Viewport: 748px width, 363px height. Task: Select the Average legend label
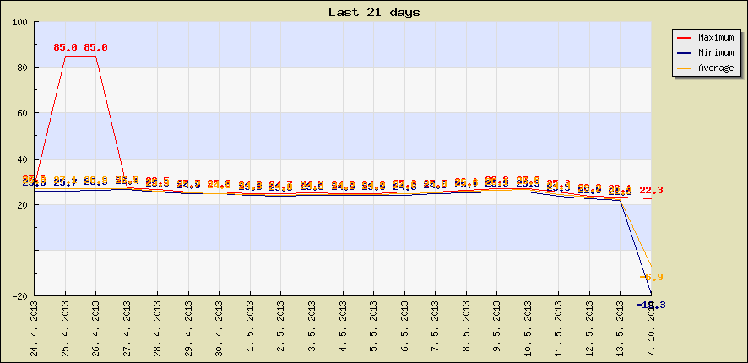(716, 68)
